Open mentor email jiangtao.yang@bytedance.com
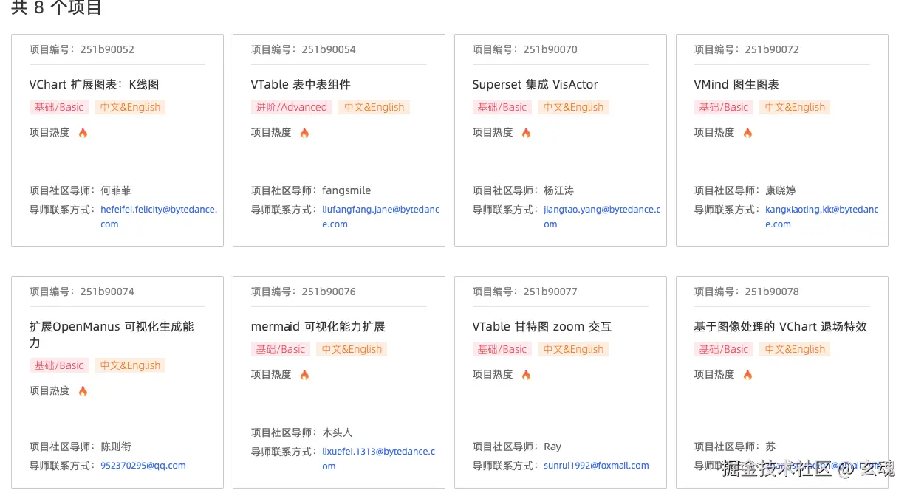The image size is (910, 493). point(602,216)
